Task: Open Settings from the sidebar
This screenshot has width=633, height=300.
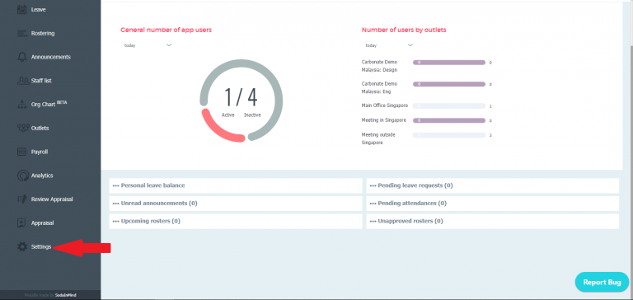Action: [x=41, y=246]
